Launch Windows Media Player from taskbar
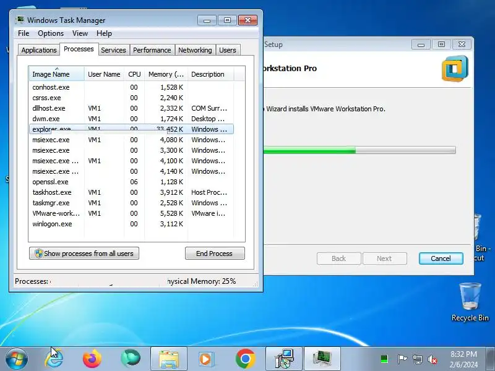The image size is (495, 371). 207,359
